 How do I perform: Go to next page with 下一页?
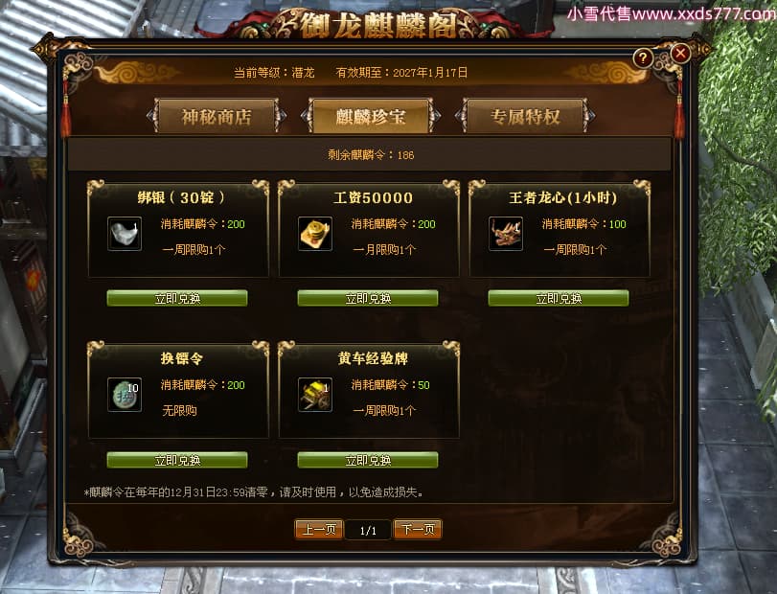point(417,529)
